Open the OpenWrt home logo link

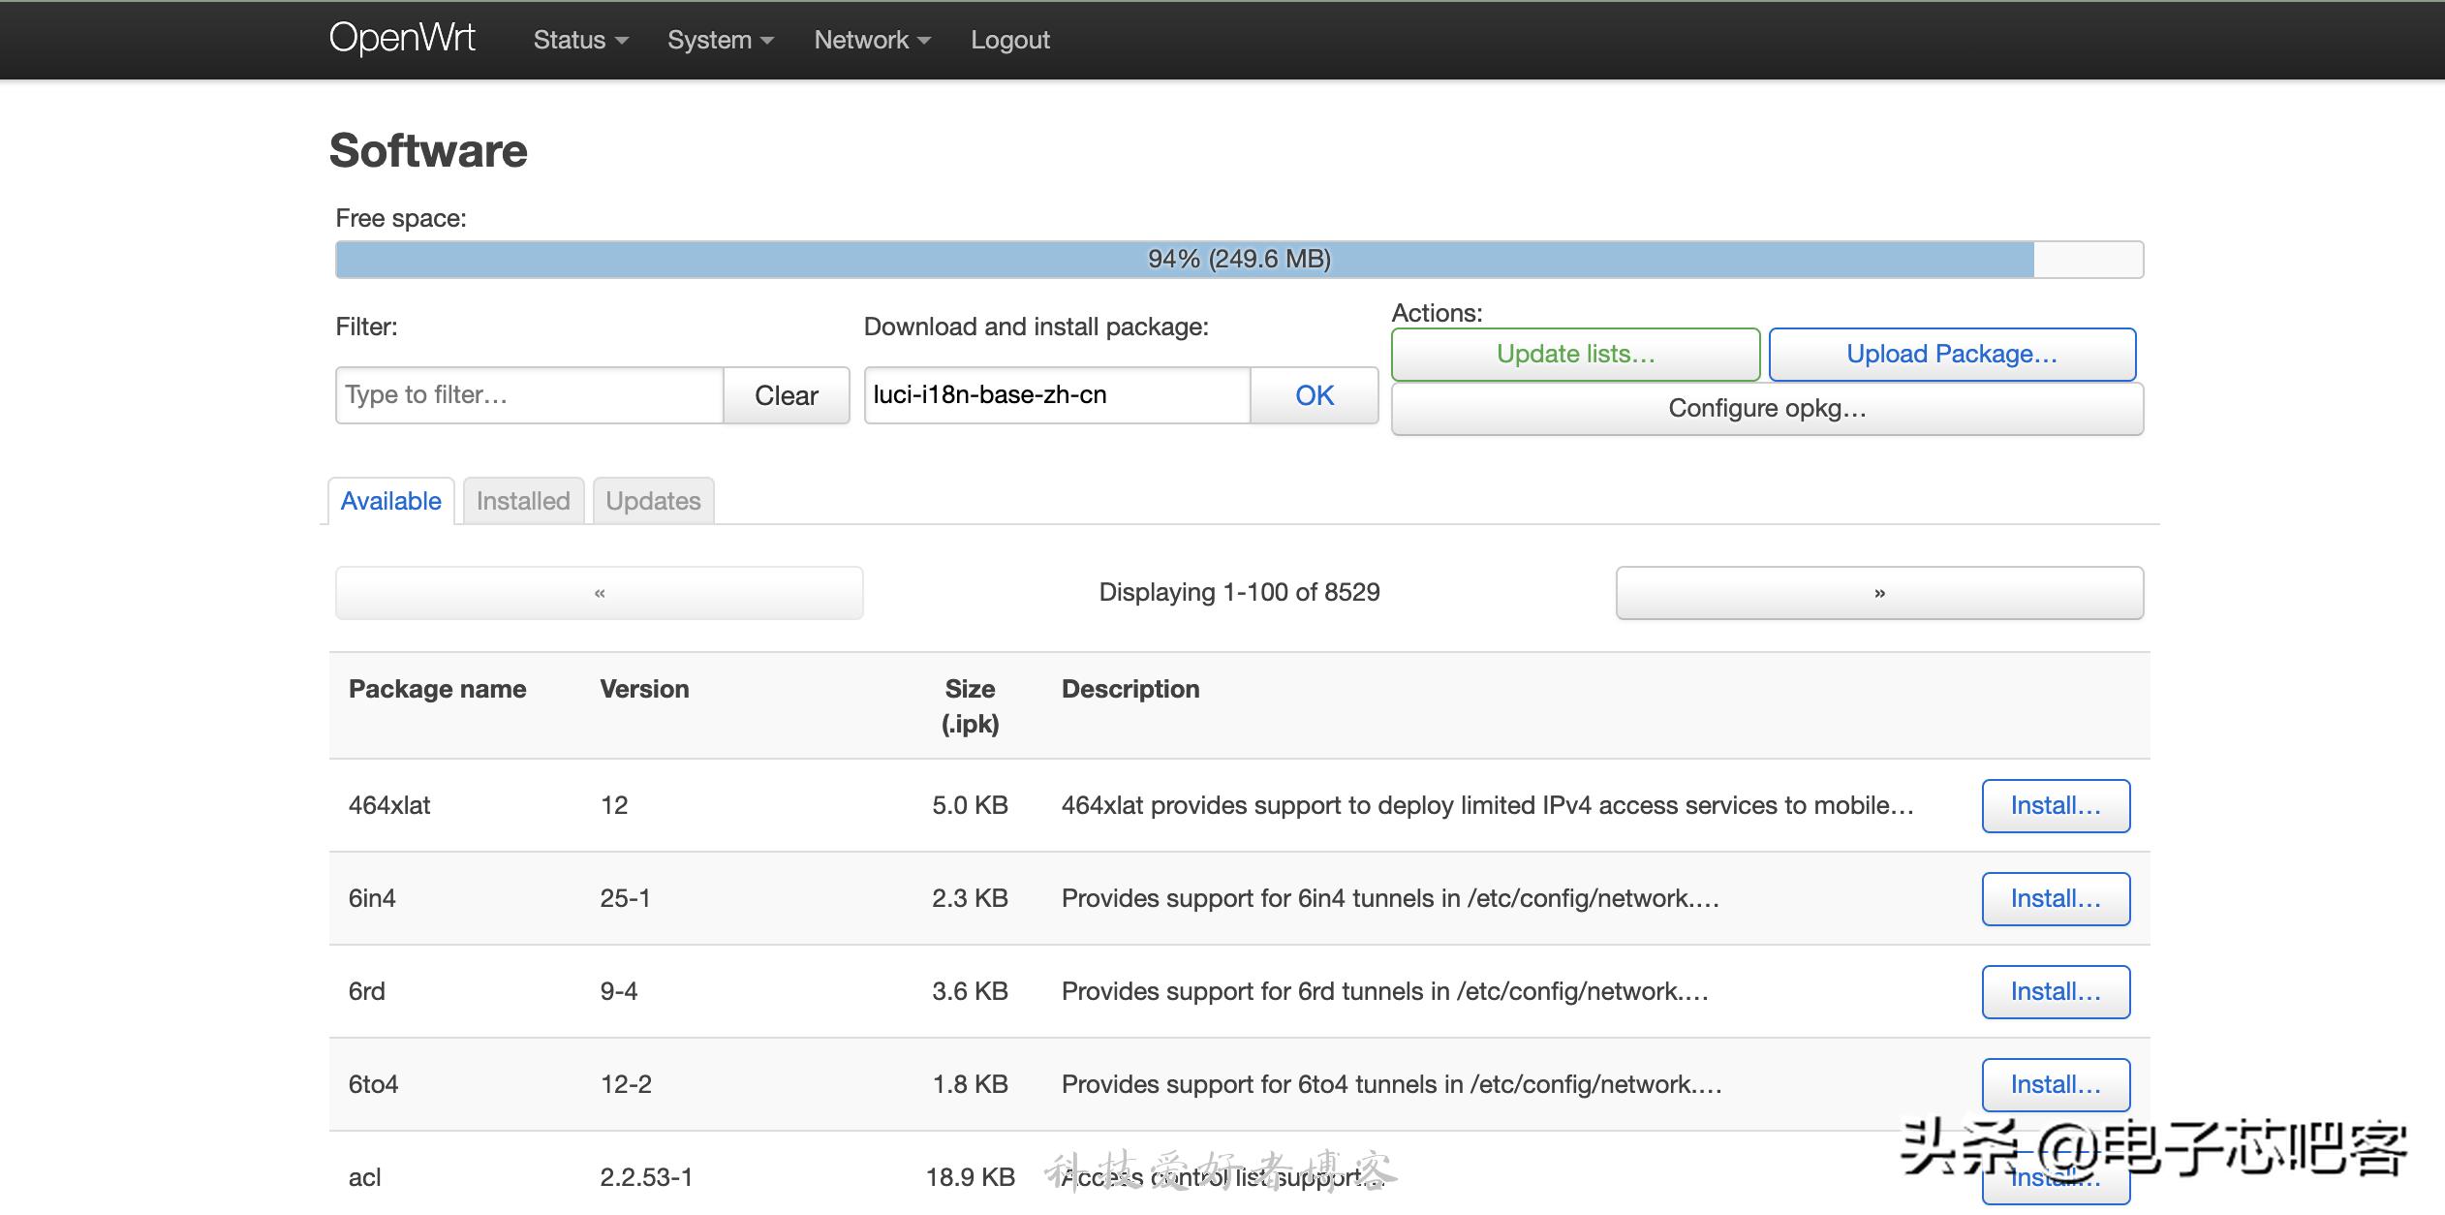pyautogui.click(x=401, y=39)
